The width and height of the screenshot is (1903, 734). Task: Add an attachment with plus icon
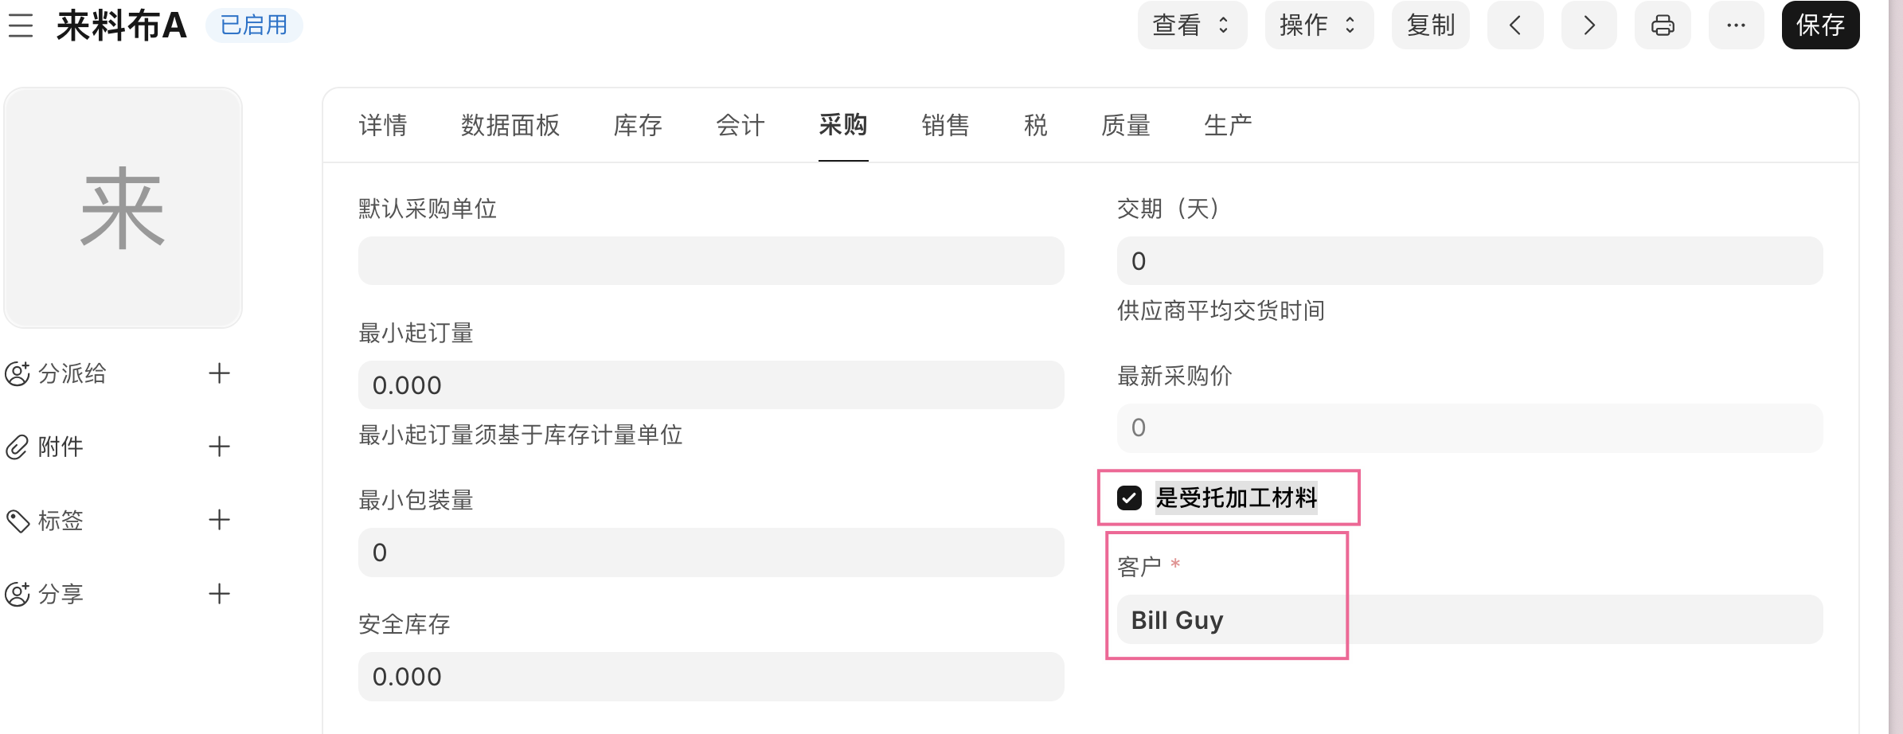[x=219, y=447]
